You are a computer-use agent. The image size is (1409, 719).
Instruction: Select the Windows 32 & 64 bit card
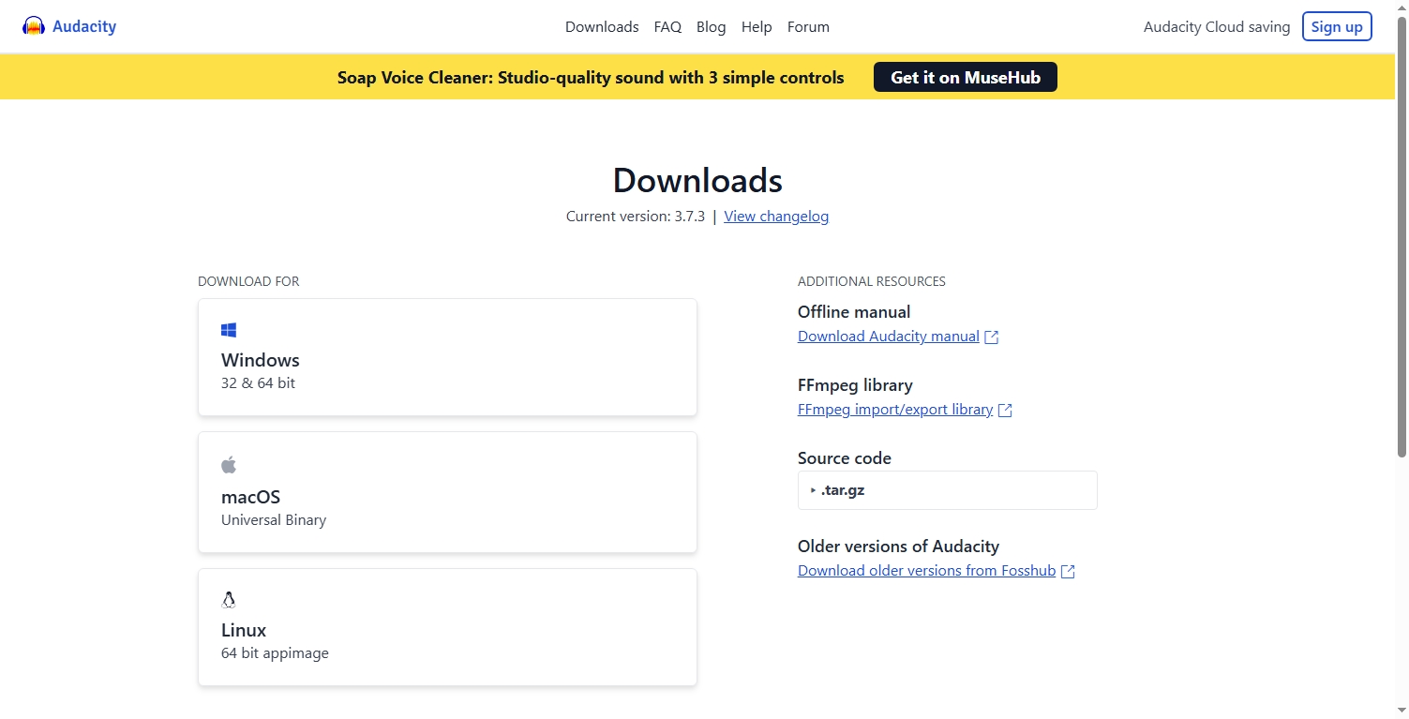pos(447,357)
